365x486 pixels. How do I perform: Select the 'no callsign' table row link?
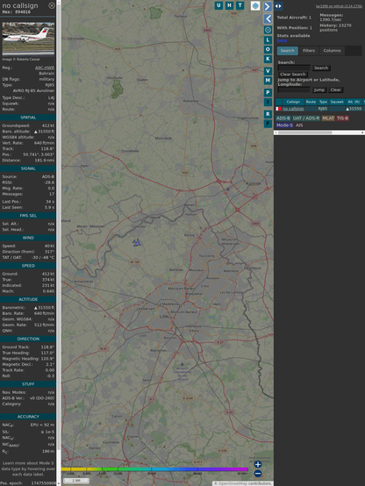click(x=293, y=109)
